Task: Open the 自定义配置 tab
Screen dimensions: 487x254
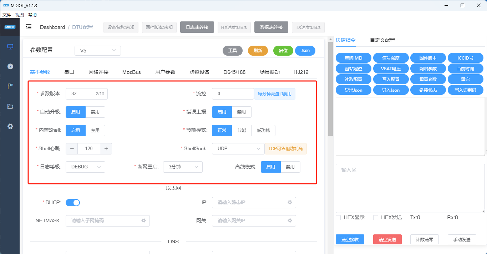Action: (x=382, y=40)
